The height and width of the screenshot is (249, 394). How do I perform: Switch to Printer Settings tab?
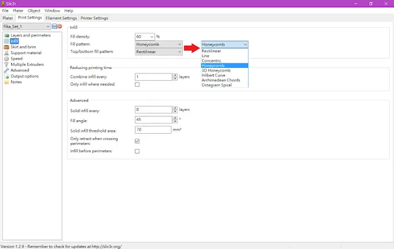pos(94,18)
